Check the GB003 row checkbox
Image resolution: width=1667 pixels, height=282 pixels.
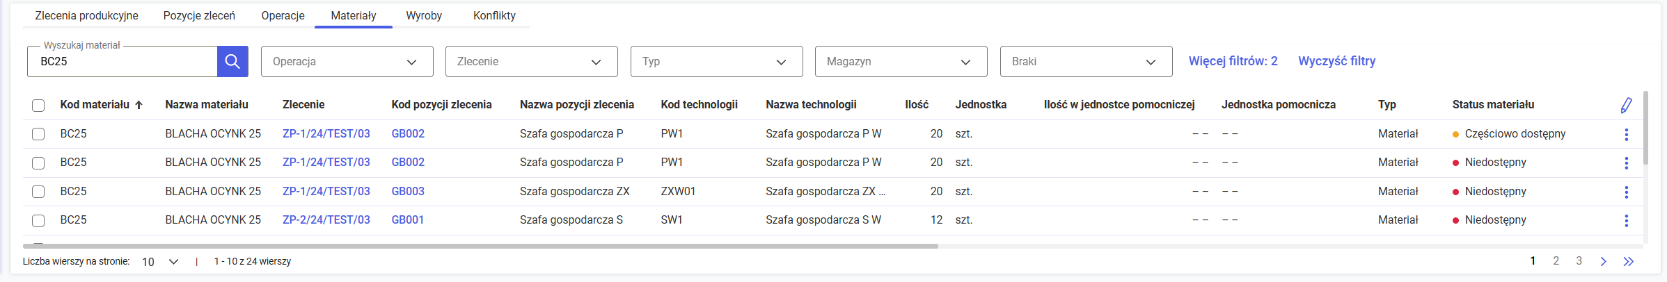[x=38, y=192]
